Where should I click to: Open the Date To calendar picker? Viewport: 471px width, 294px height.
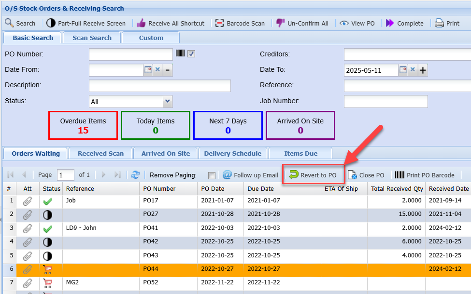click(403, 70)
